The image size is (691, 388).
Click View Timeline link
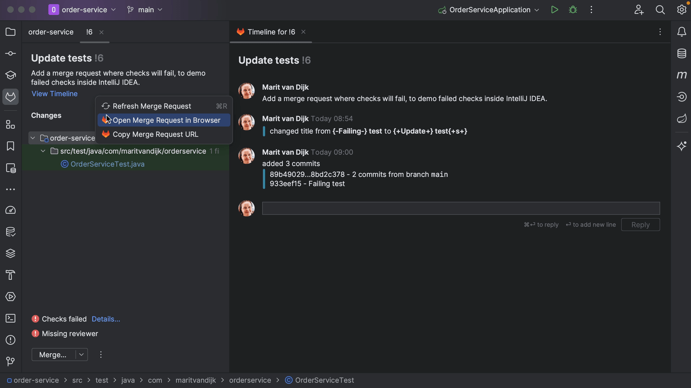54,94
